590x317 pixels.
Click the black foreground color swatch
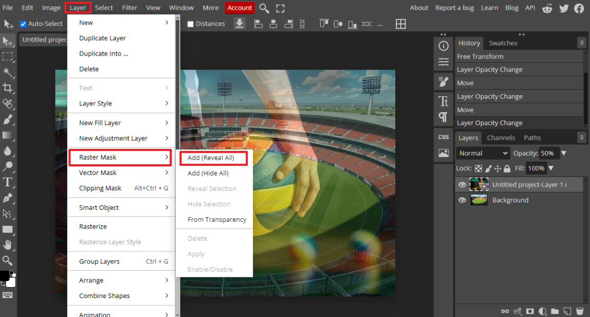(x=4, y=276)
